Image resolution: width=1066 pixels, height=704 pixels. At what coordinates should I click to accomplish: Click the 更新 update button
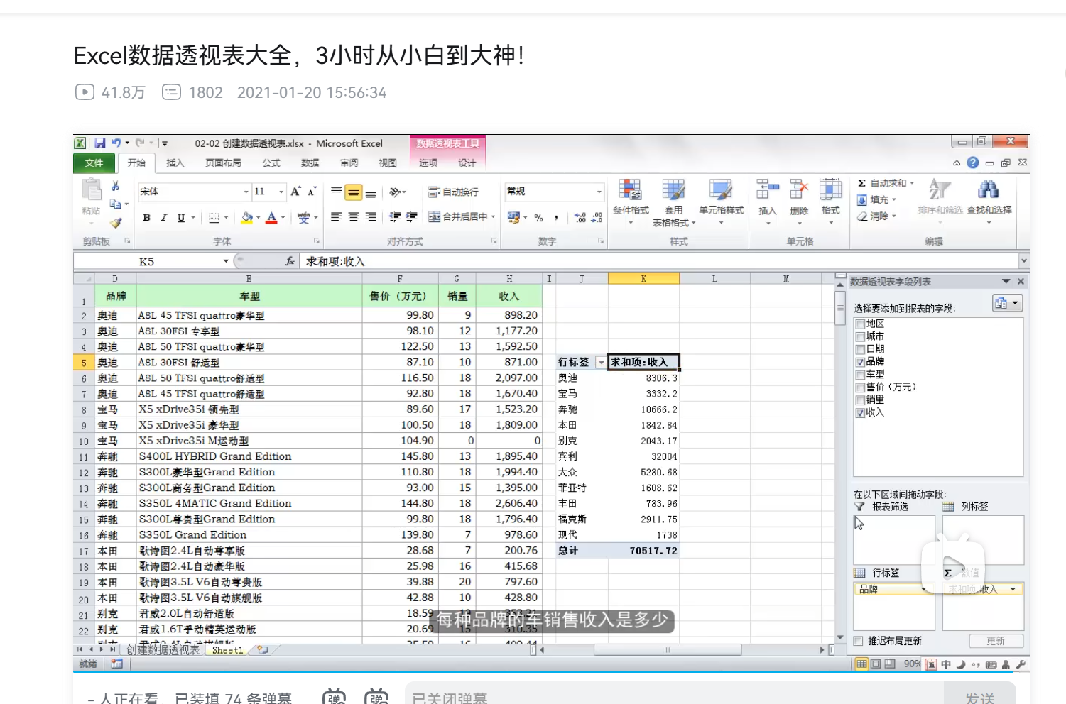996,641
